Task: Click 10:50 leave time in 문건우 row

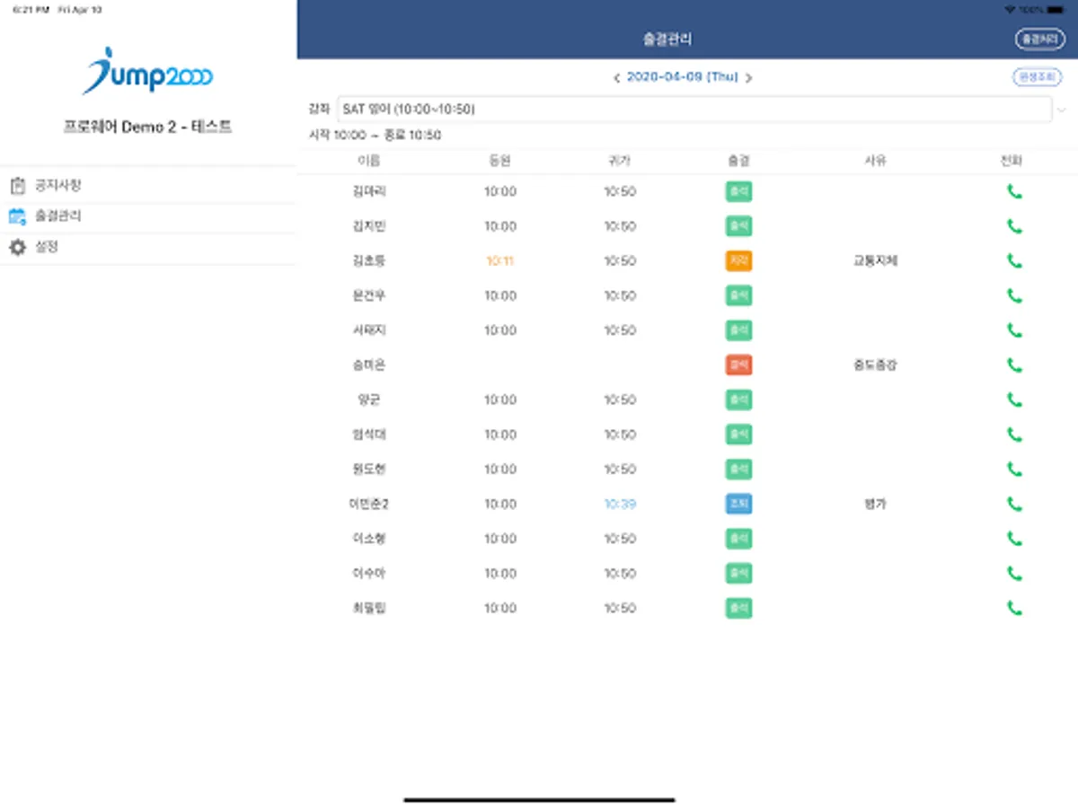Action: (x=620, y=295)
